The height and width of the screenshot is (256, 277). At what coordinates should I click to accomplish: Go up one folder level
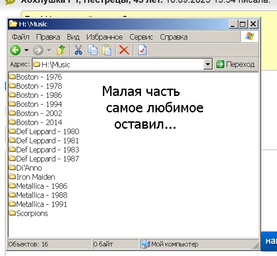click(61, 50)
